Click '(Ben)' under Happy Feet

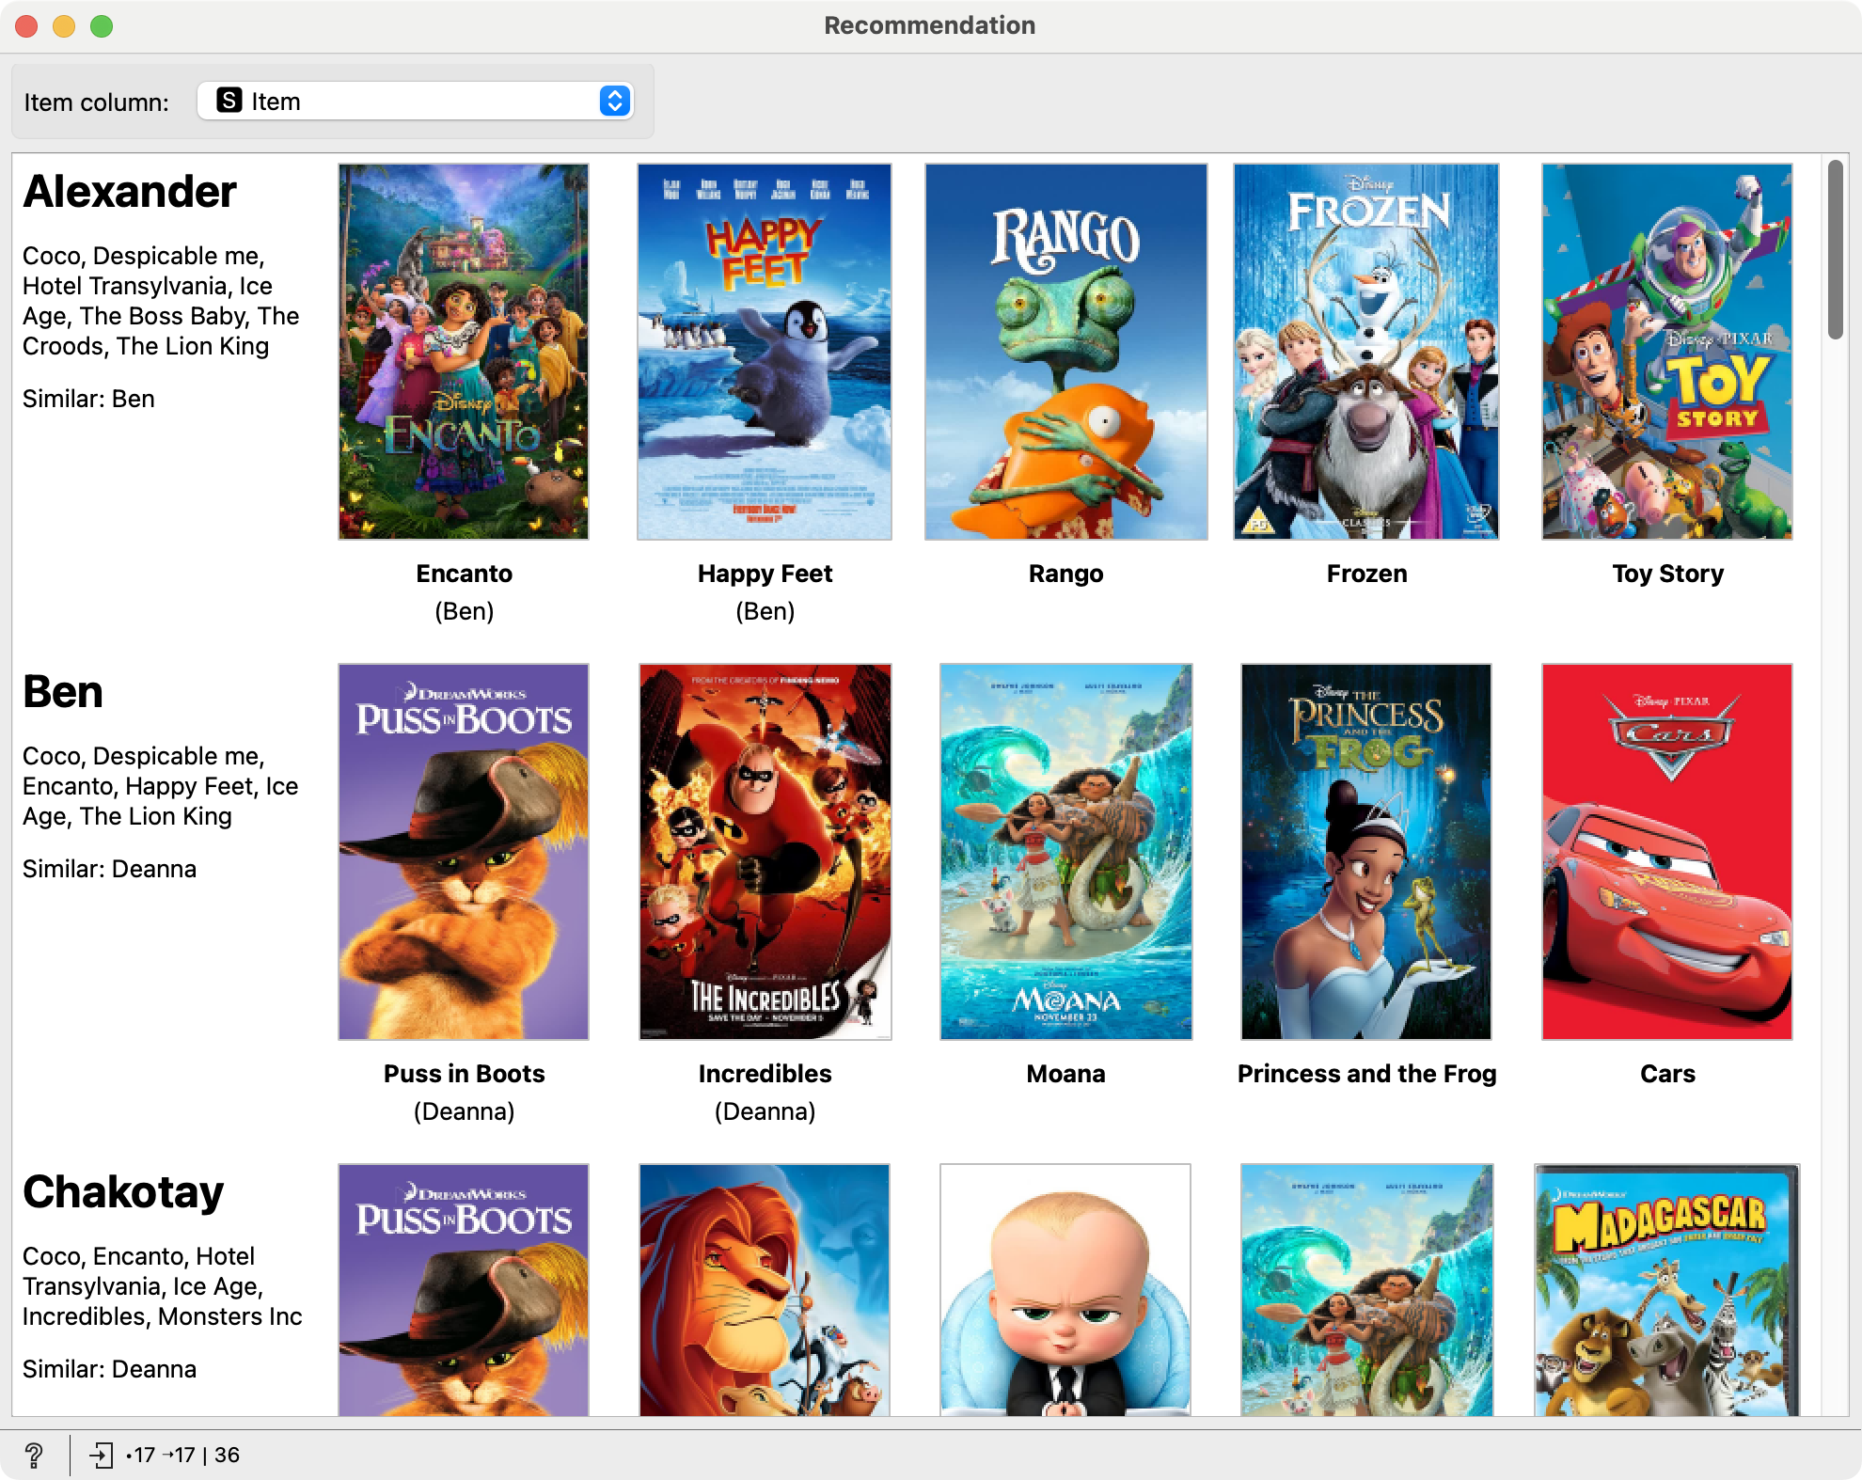(765, 611)
